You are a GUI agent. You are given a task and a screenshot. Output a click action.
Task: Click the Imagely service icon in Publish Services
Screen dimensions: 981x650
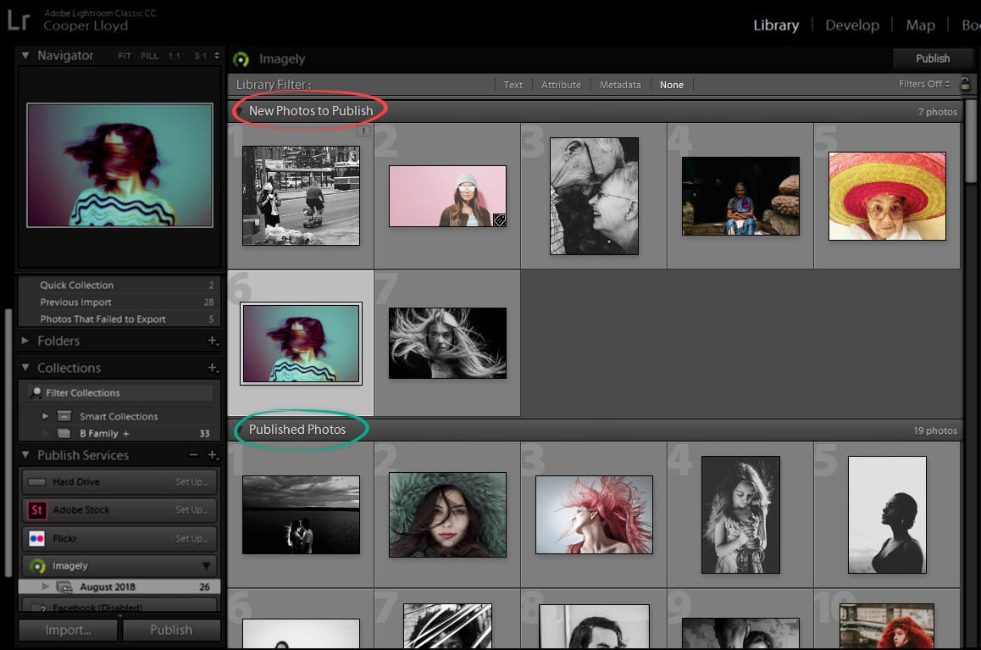coord(37,566)
